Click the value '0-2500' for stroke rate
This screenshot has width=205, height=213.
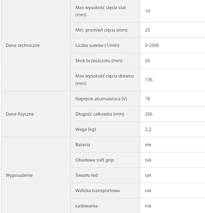(152, 45)
